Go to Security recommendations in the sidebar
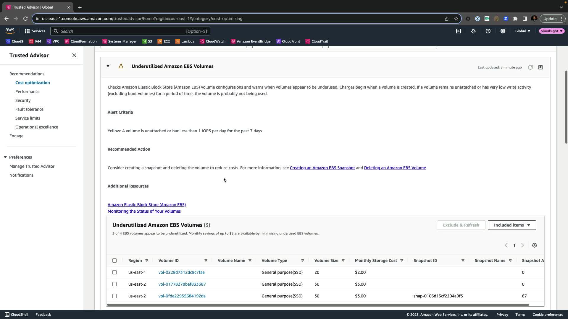 (x=23, y=100)
